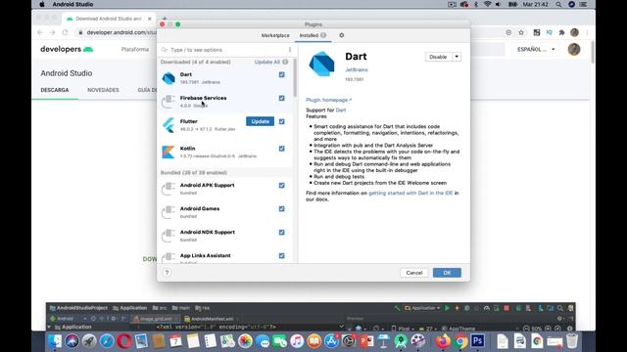627x352 pixels.
Task: Uncheck the Flutter plugin checkbox
Action: pyautogui.click(x=282, y=121)
